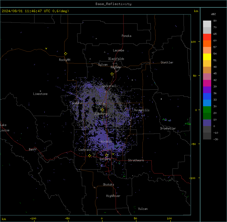Click the white plus marker north of Drumheller
This screenshot has width=227, height=222.
[x=161, y=99]
